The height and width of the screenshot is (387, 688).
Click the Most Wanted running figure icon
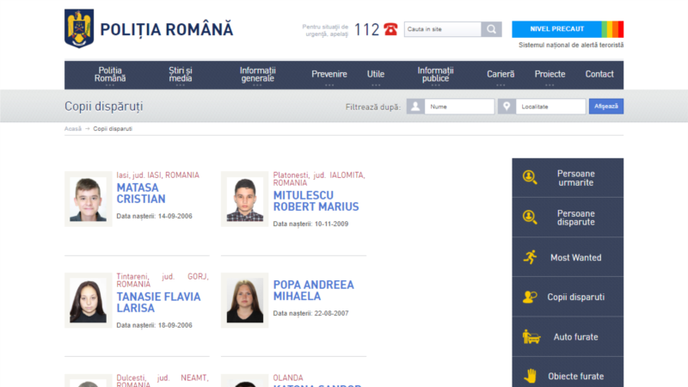point(530,257)
